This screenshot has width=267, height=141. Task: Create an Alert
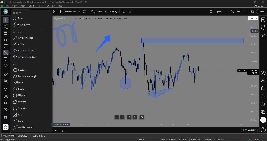pyautogui.click(x=97, y=12)
